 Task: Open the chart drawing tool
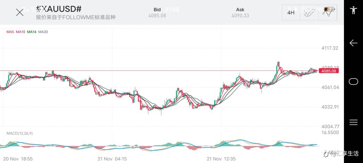[309, 12]
